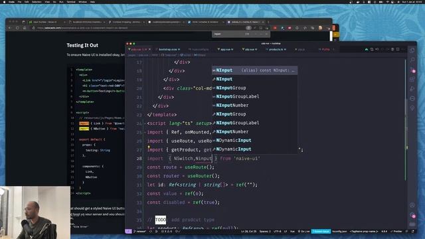
Task: Click the notification bell in the status bar
Action: [x=413, y=232]
